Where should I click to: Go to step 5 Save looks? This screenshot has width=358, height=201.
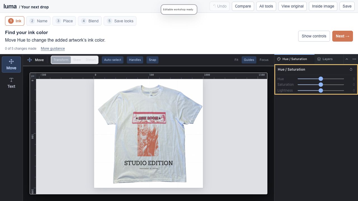point(120,21)
